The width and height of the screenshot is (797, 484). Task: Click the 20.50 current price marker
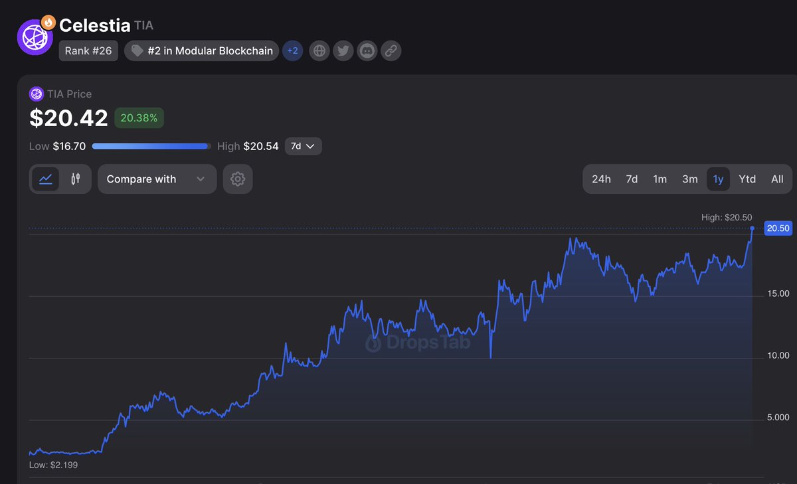tap(778, 228)
